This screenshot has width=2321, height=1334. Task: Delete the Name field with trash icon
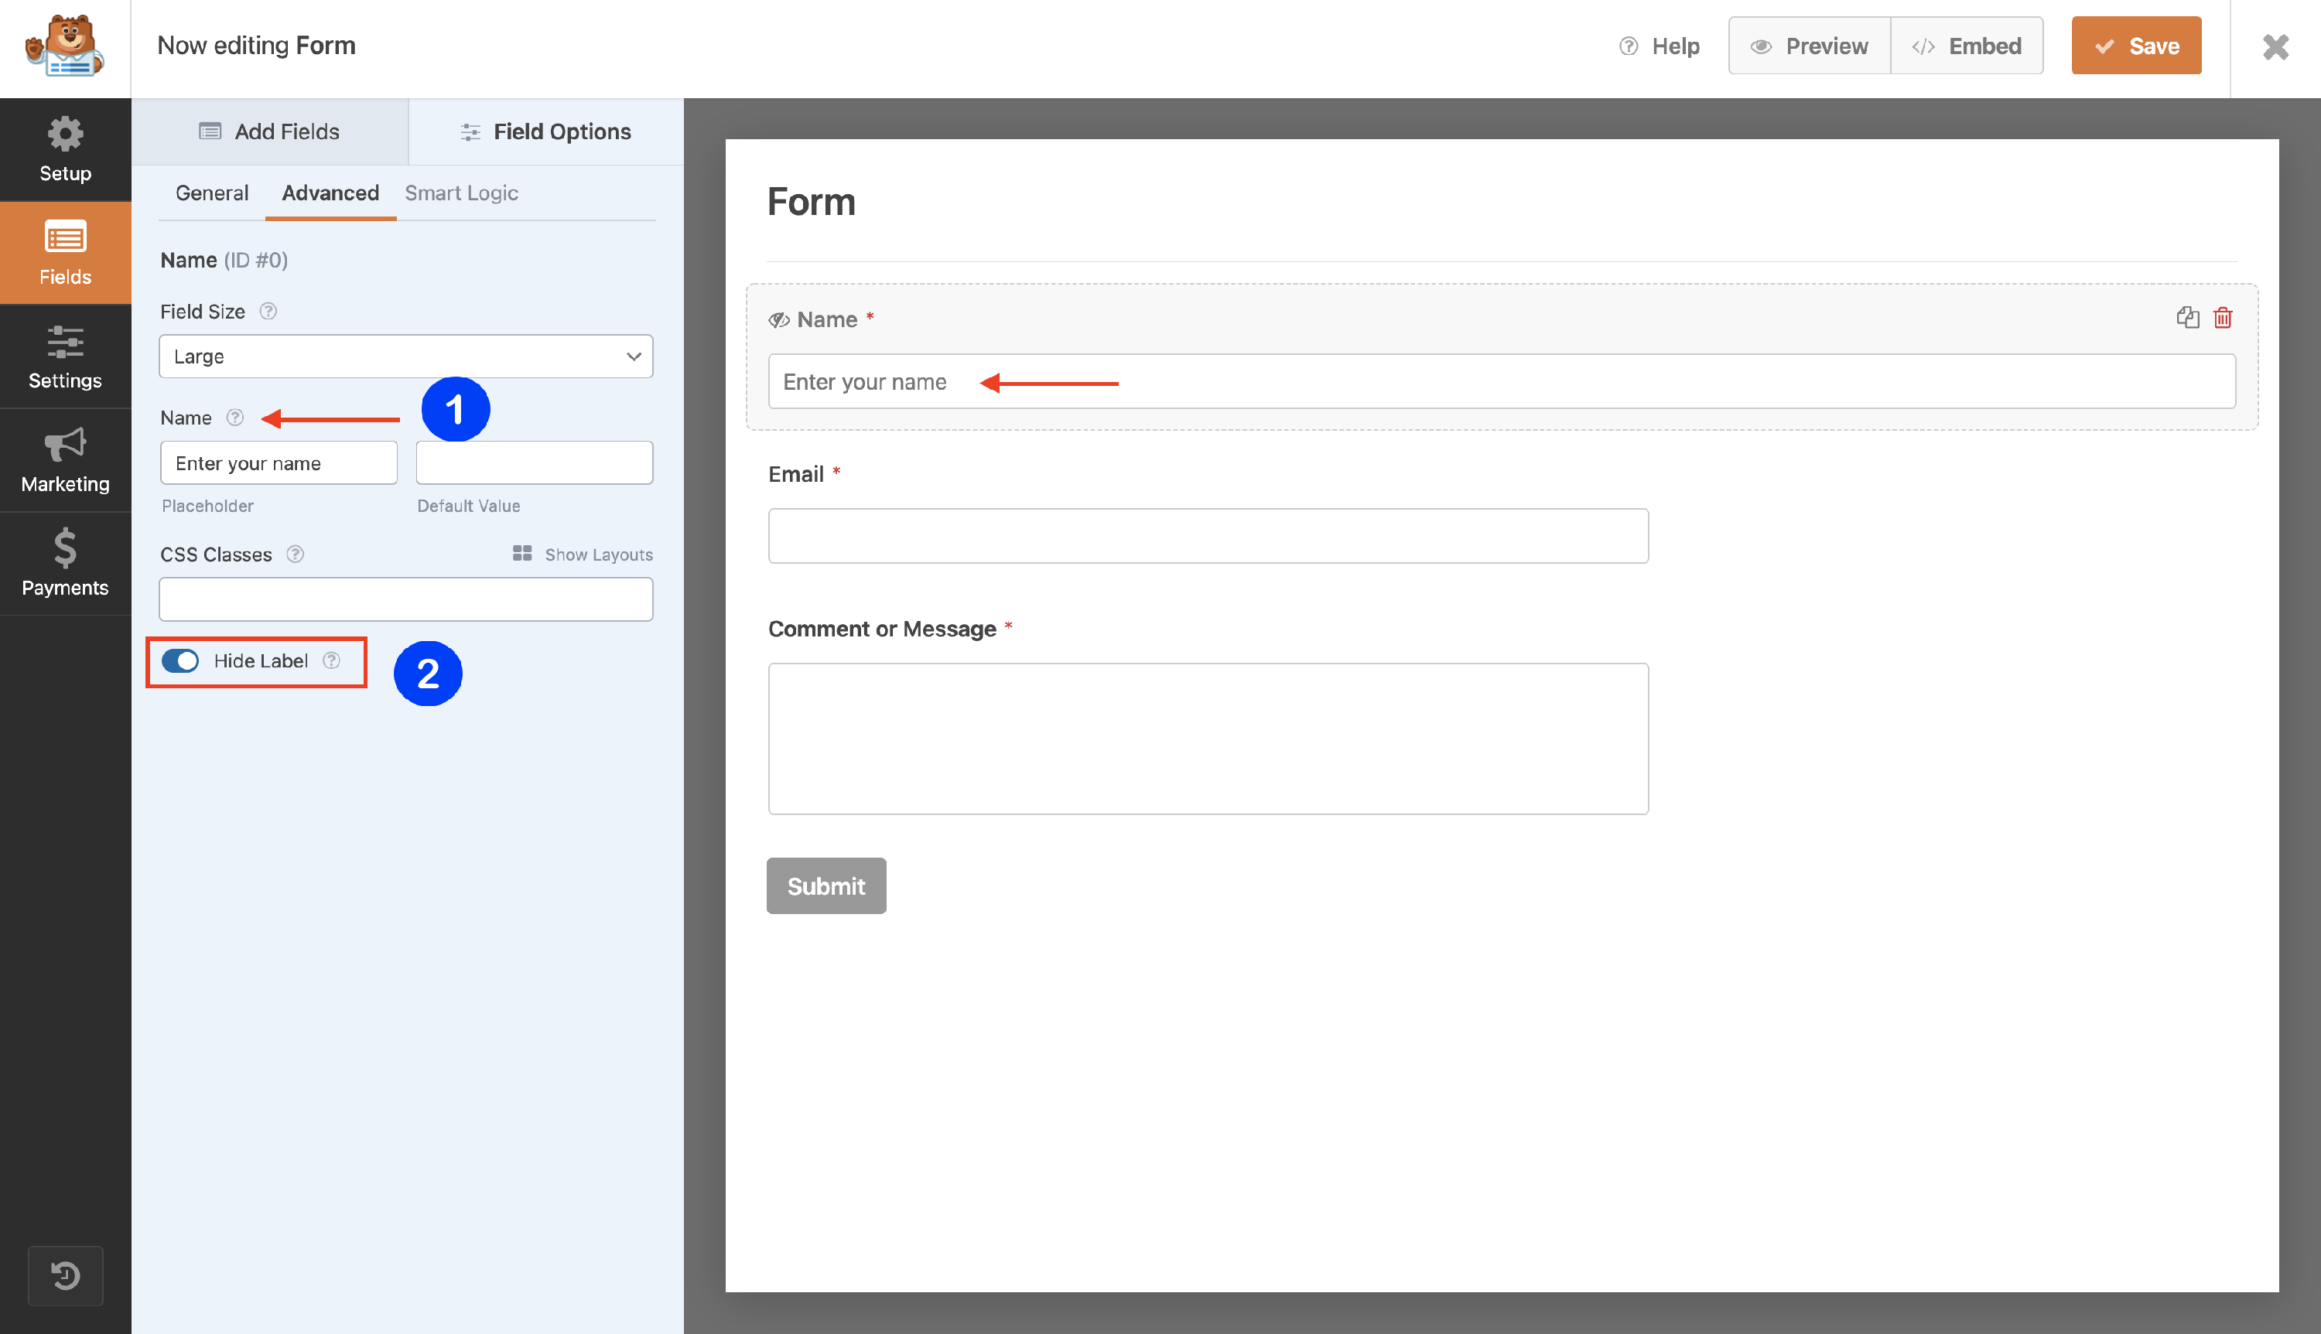[2222, 318]
